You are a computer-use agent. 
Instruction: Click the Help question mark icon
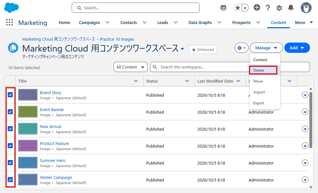click(268, 8)
